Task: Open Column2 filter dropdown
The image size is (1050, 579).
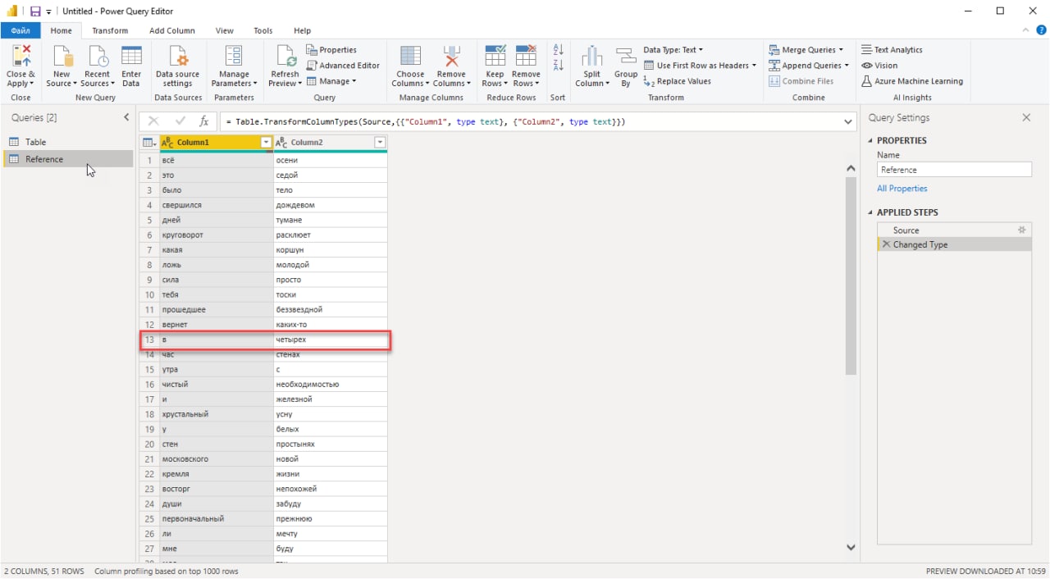Action: pyautogui.click(x=380, y=143)
